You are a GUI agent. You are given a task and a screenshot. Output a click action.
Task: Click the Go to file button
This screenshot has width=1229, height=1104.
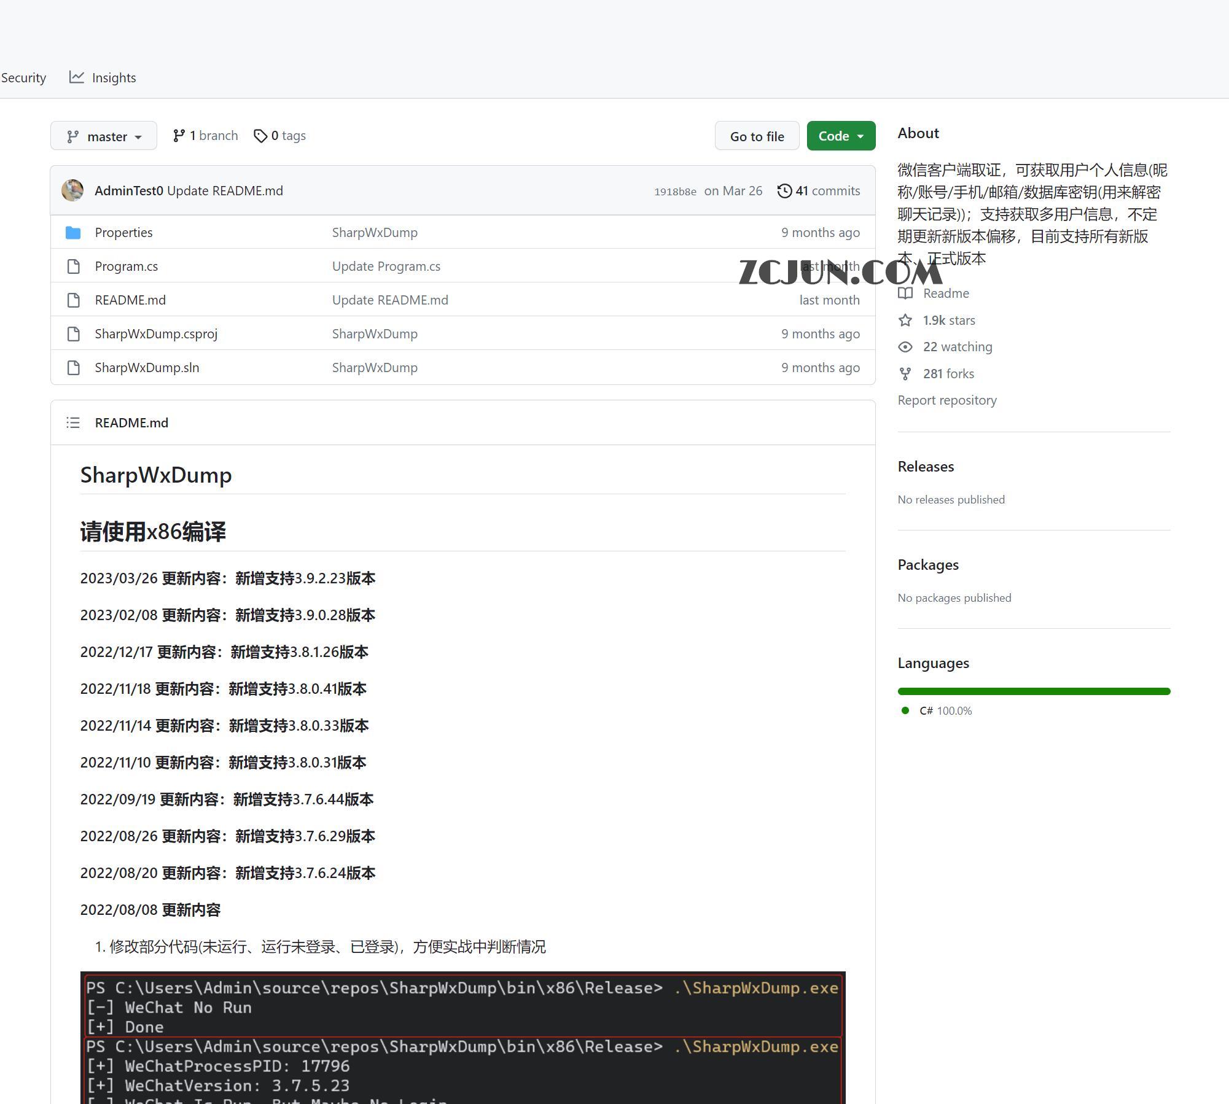coord(757,136)
